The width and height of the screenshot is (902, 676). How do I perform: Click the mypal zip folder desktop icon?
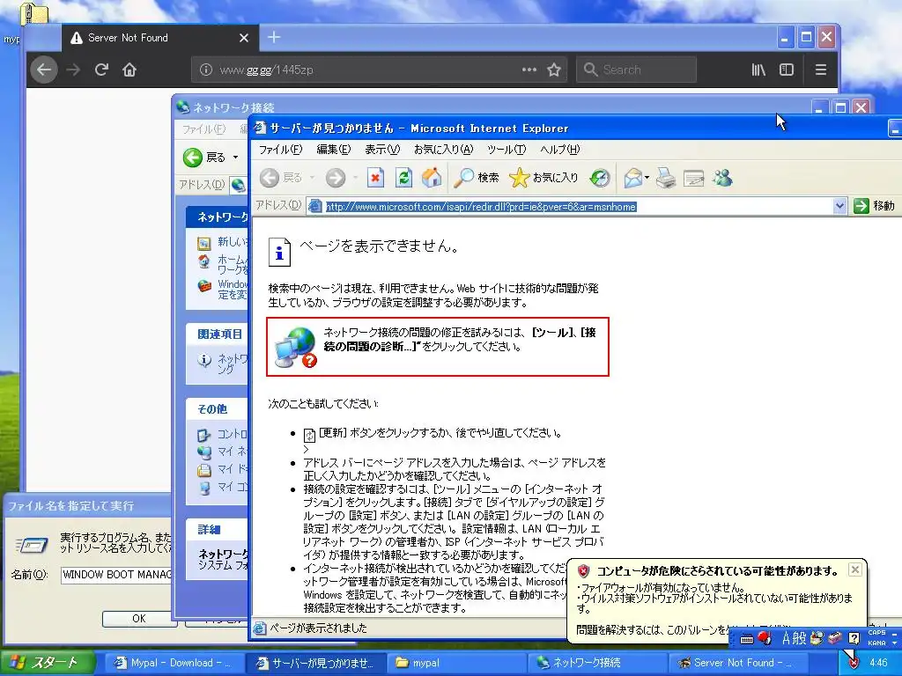pyautogui.click(x=33, y=14)
